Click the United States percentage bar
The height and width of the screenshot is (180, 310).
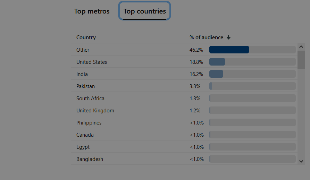click(x=252, y=62)
